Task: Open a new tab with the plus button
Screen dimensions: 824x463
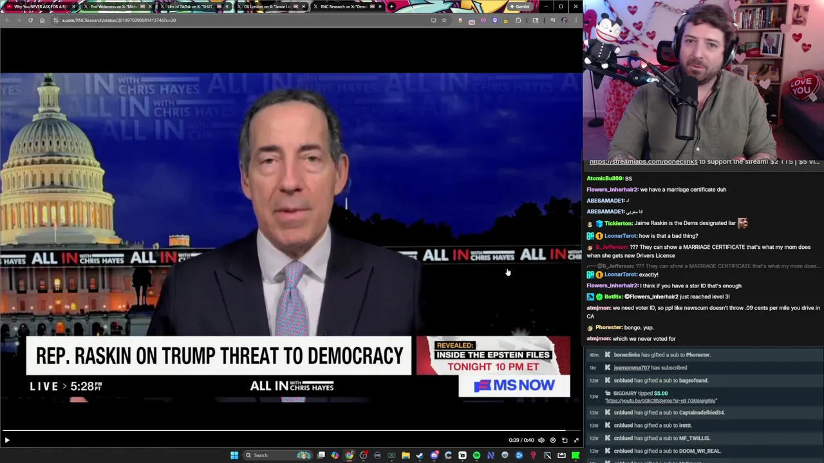Action: 391,6
